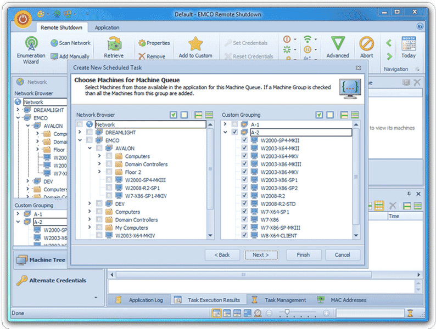Switch to the Task Management tab
The image size is (436, 329).
pos(279,300)
